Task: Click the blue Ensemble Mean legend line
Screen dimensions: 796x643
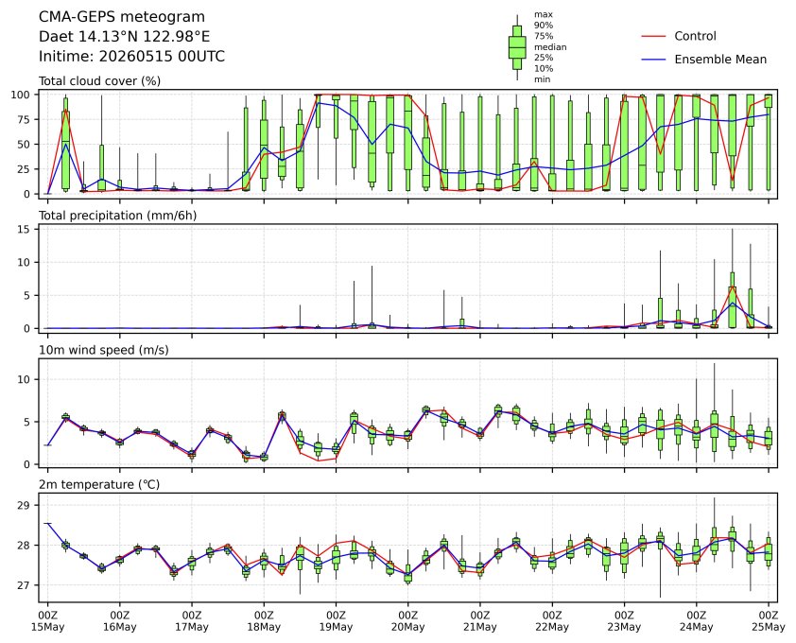Action: 654,60
